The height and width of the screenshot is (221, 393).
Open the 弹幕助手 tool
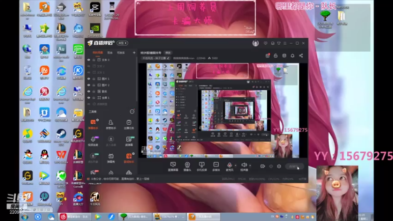pos(93,124)
